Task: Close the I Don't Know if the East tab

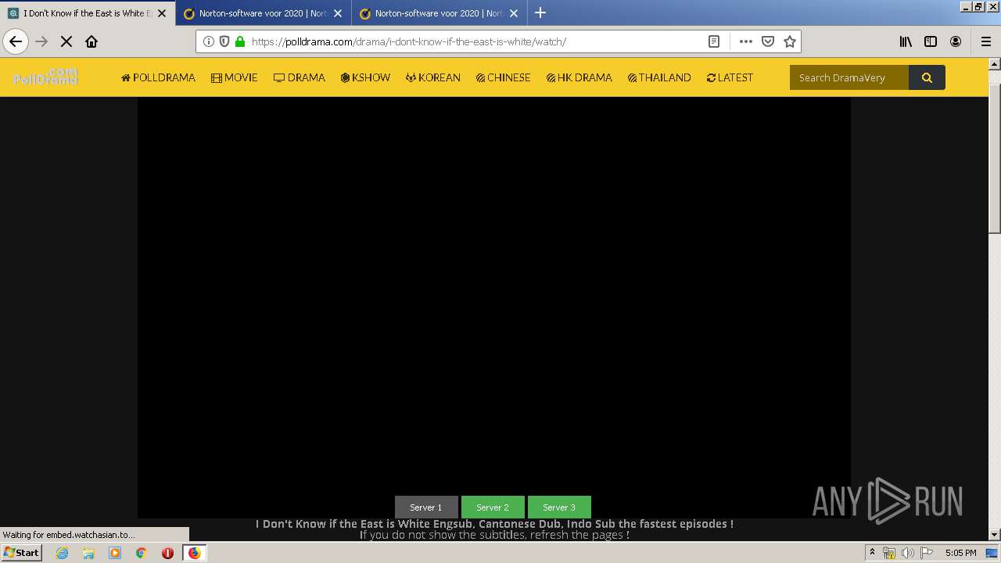Action: (162, 13)
